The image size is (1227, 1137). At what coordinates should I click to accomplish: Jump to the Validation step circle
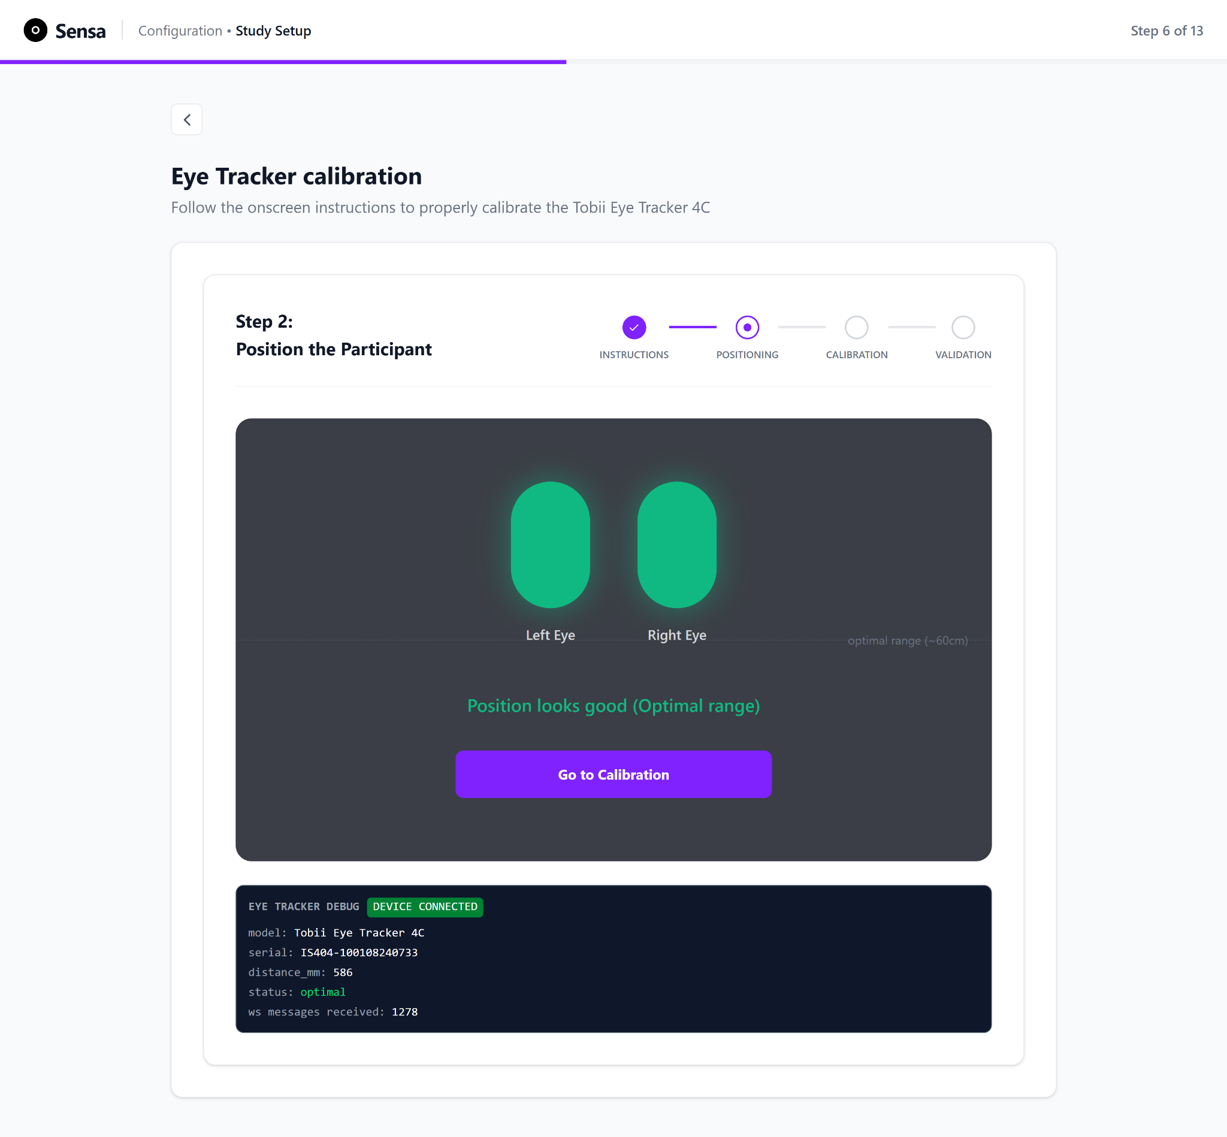[963, 327]
